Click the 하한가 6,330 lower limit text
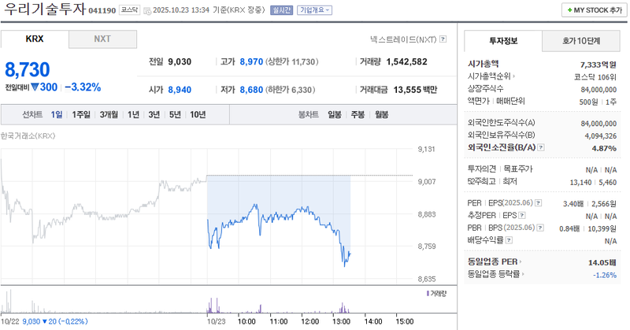This screenshot has width=630, height=330. [x=290, y=90]
